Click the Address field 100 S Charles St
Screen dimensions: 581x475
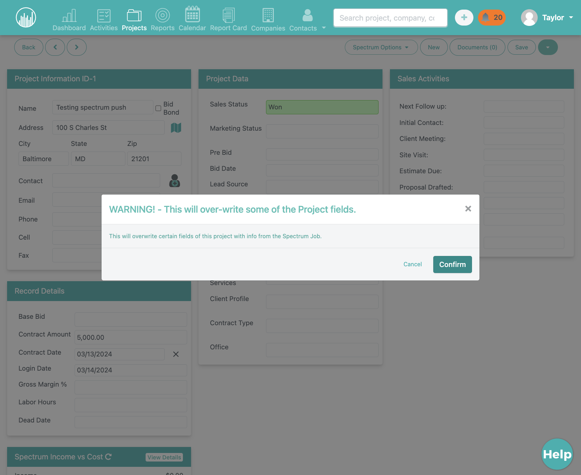pos(108,127)
